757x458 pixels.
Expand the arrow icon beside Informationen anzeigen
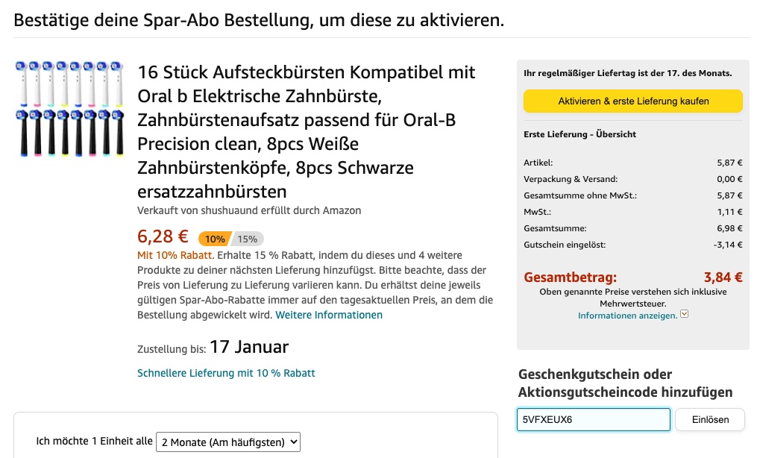684,315
